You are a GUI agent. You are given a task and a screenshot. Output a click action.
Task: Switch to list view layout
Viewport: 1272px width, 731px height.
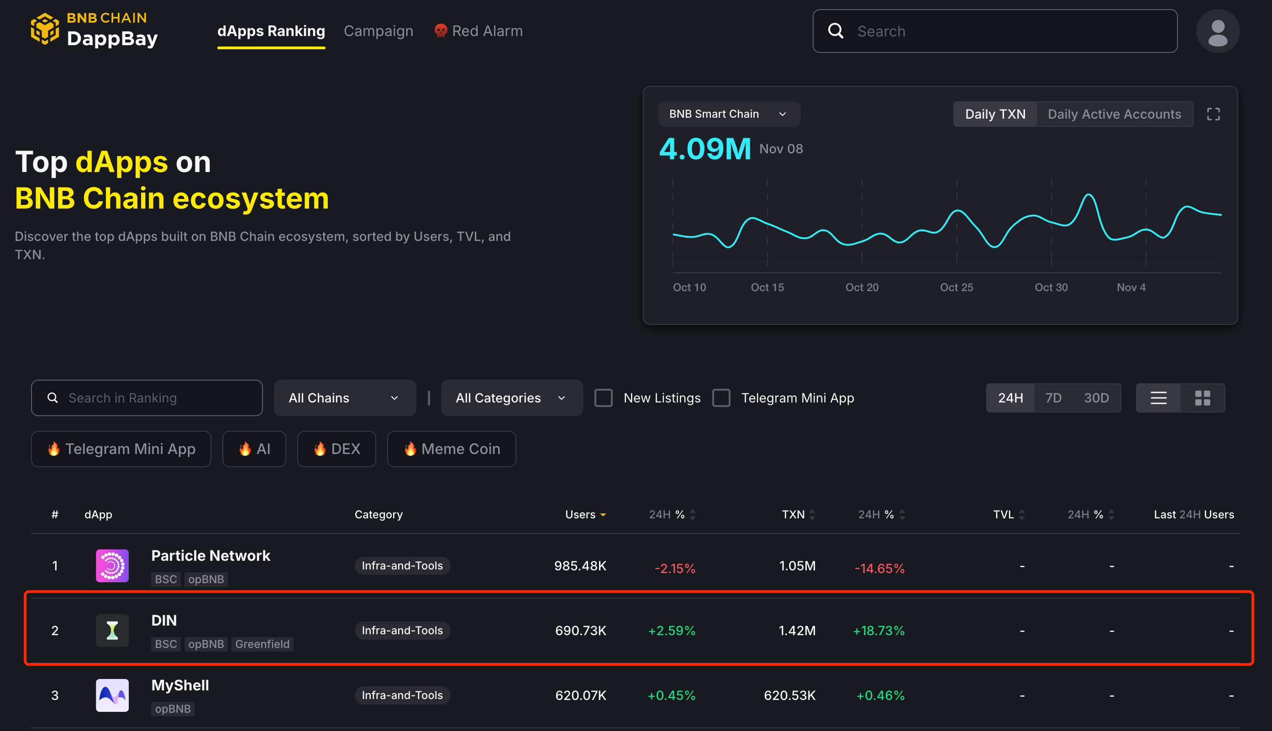click(x=1158, y=398)
